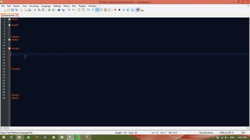Open the Search menu
This screenshot has height=140, width=250.
pos(16,6)
